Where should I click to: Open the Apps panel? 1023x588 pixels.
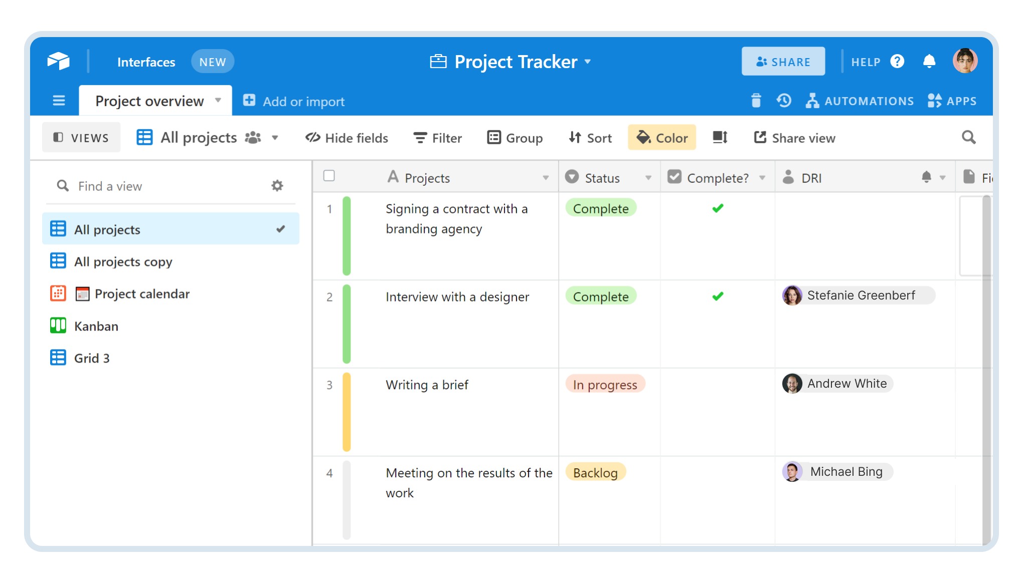(952, 100)
